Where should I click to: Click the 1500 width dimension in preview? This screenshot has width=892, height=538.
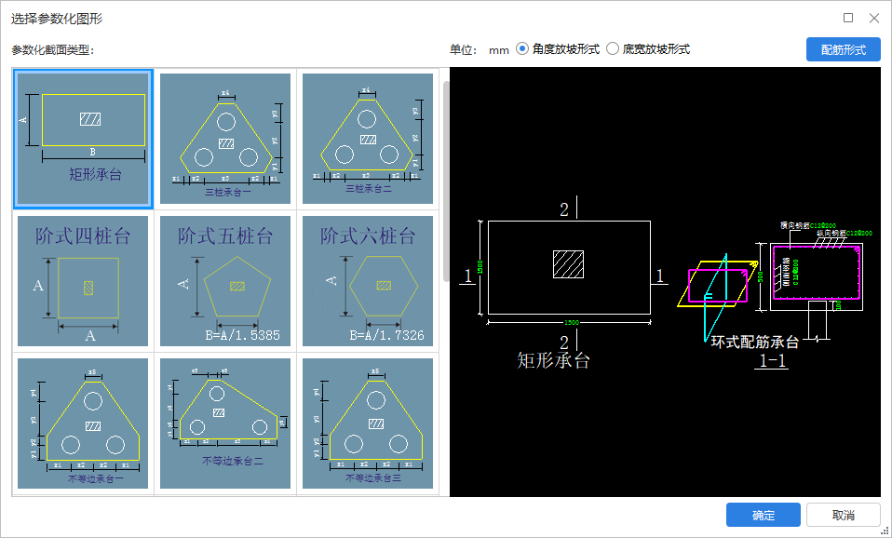[x=571, y=322]
